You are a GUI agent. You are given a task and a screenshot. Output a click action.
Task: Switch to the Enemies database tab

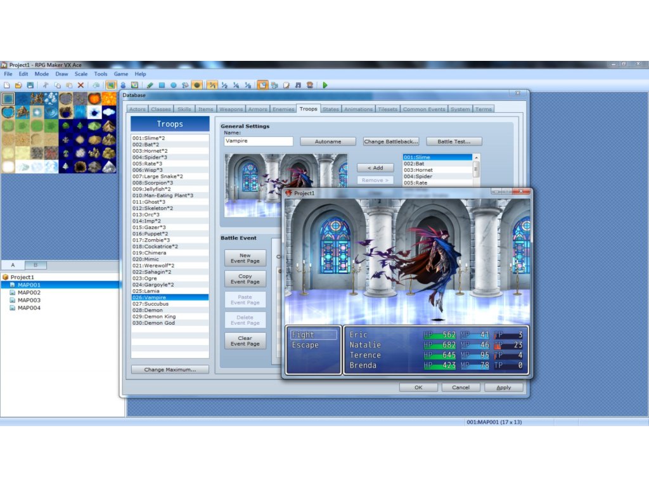point(283,109)
